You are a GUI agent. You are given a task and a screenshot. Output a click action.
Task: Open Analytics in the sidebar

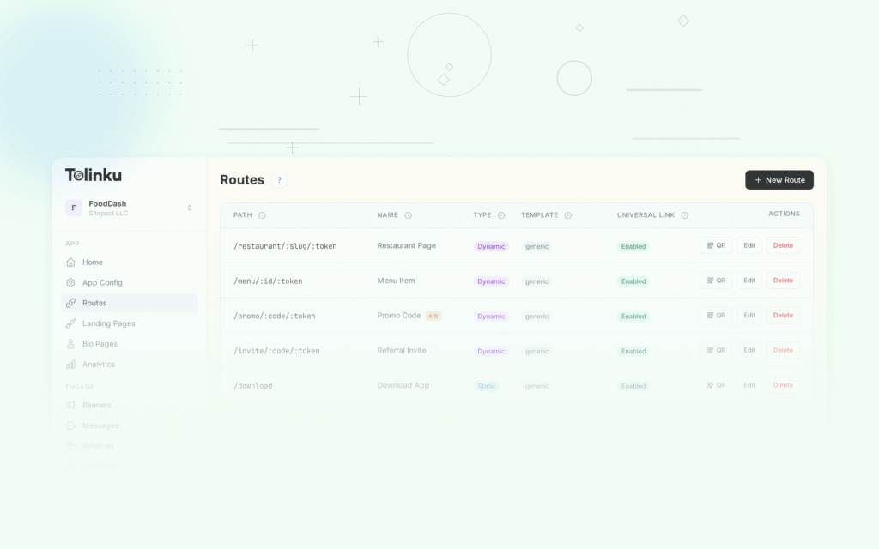(130, 364)
